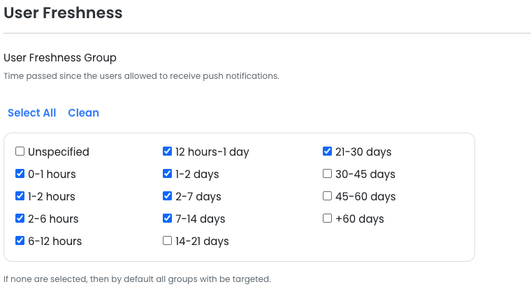
Task: Enable the Unspecified checkbox
Action: 20,151
